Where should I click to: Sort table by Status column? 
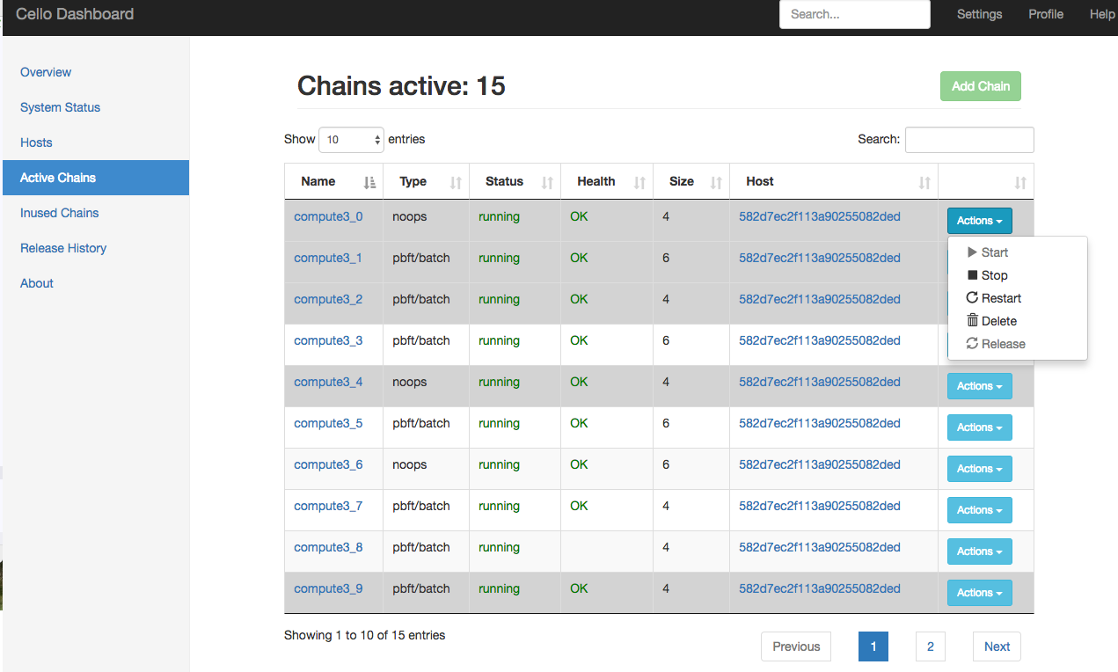click(515, 181)
